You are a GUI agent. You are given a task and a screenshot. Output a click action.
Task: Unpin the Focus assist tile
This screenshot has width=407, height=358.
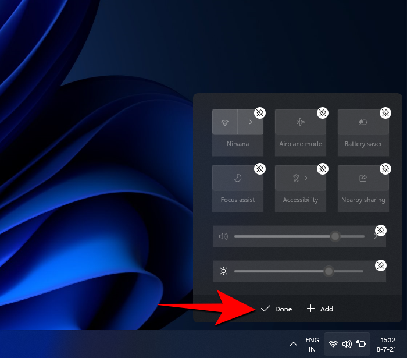[260, 169]
